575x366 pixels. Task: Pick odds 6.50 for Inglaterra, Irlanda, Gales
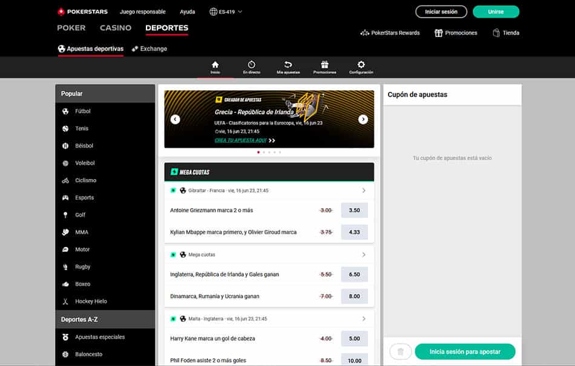pos(354,275)
